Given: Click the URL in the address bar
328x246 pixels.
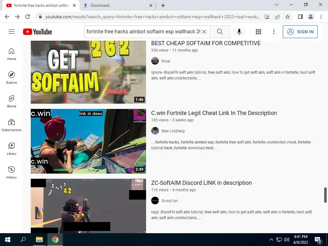Looking at the screenshot, I should pyautogui.click(x=153, y=17).
